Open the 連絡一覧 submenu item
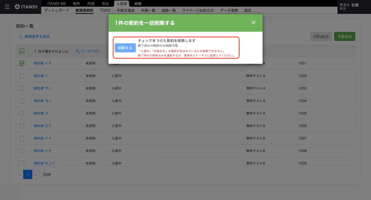The image size is (371, 200). [x=168, y=11]
